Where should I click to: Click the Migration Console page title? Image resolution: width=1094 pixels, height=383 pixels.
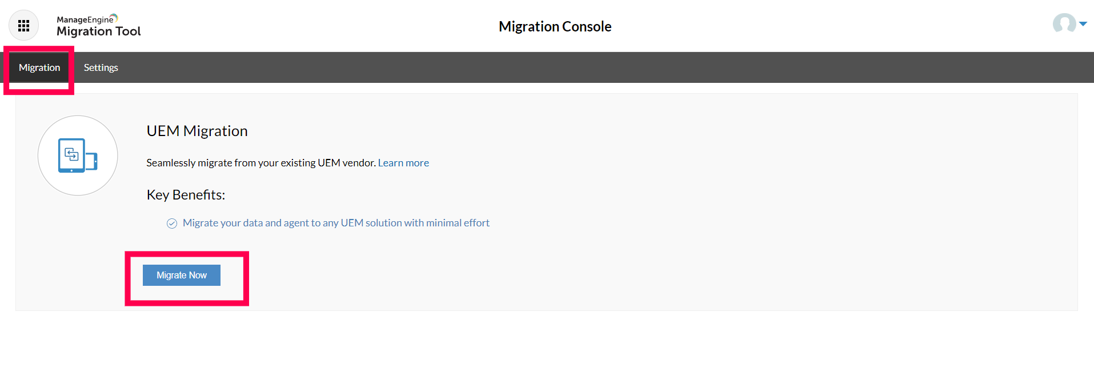pos(555,26)
